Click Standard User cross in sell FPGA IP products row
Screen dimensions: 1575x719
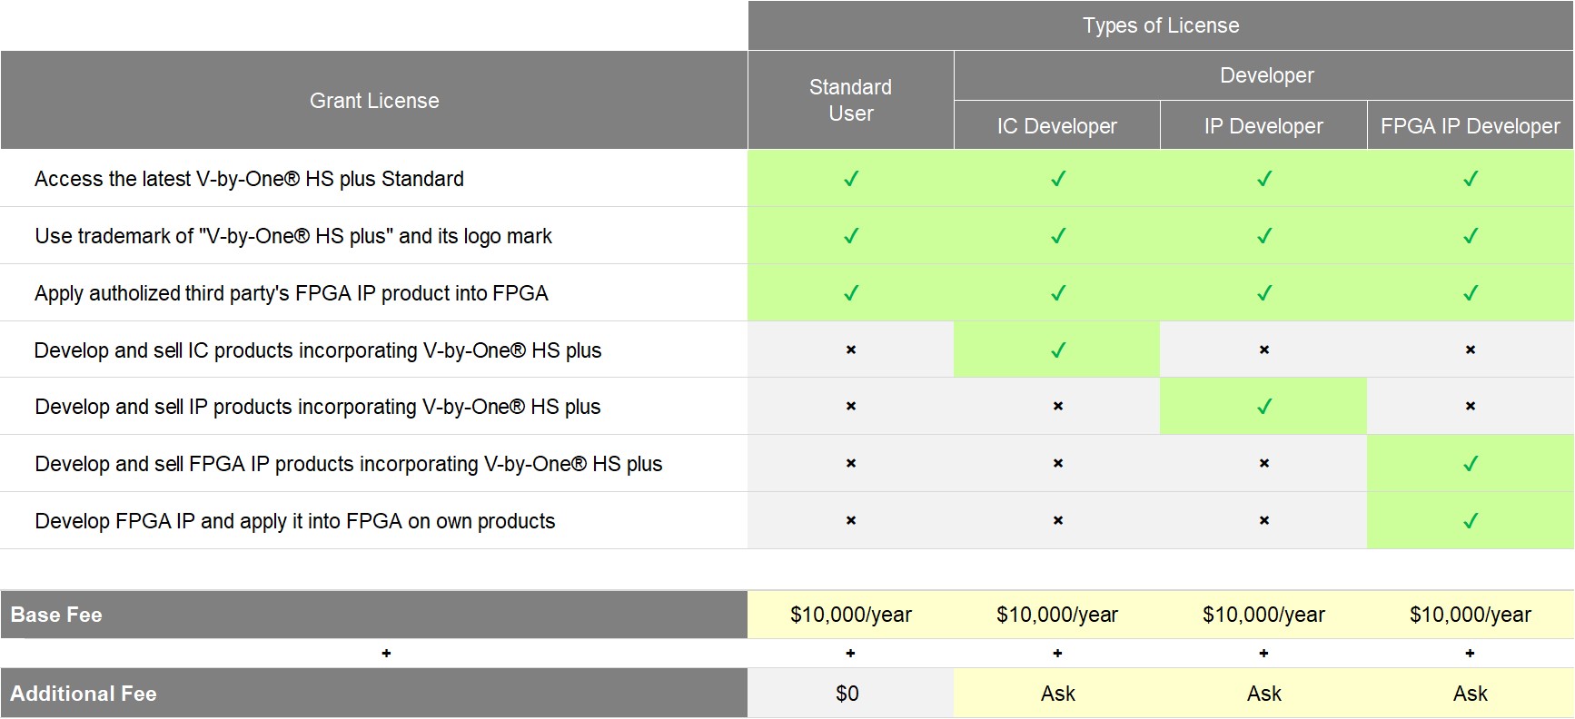[x=851, y=463]
